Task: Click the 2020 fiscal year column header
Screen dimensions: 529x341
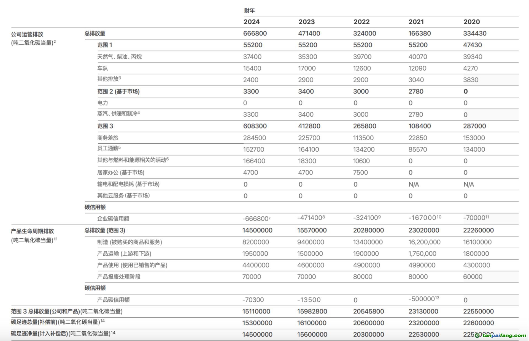Action: 471,22
